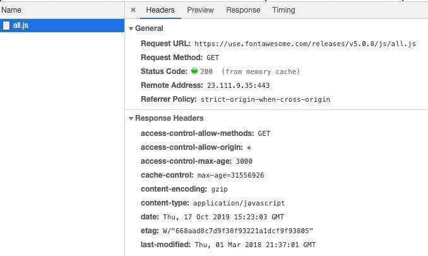Viewport: 428px width, 256px height.
Task: Close the request details panel
Action: (x=133, y=10)
